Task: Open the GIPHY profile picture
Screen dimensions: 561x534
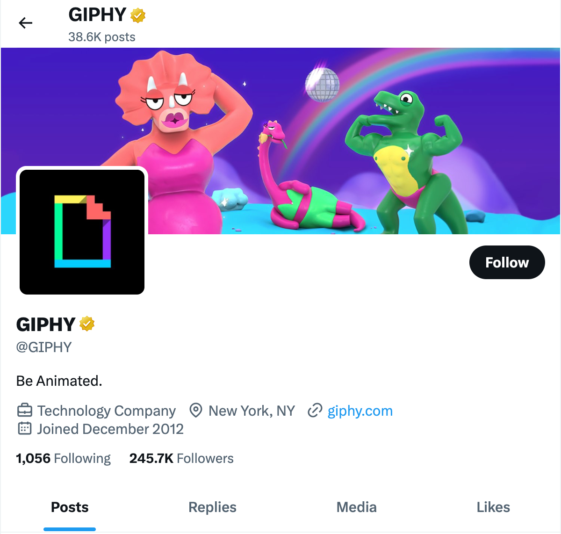Action: [x=82, y=232]
